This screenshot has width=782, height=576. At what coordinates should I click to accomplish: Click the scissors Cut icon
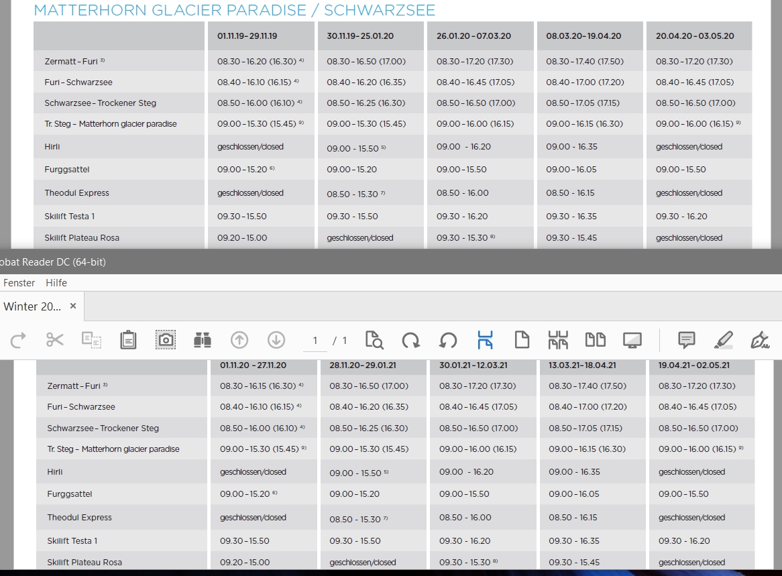55,340
